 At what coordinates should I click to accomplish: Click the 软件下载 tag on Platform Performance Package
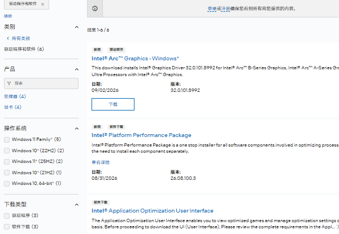[116, 127]
